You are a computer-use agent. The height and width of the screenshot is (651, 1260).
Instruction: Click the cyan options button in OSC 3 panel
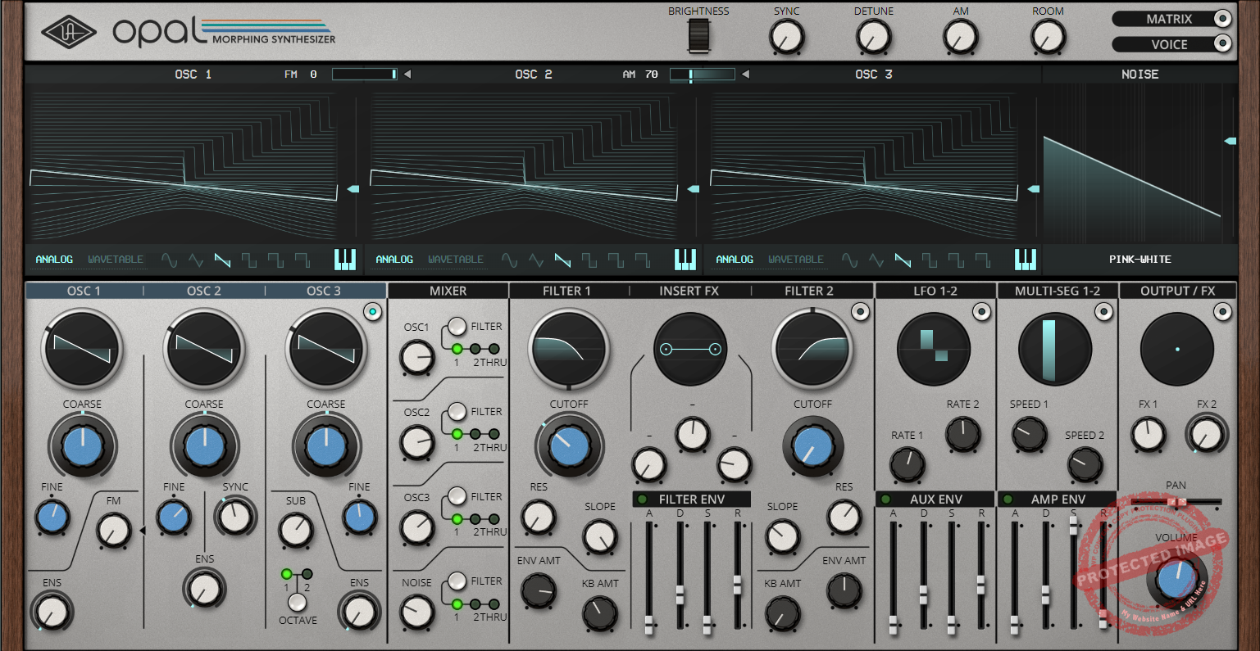tap(373, 311)
